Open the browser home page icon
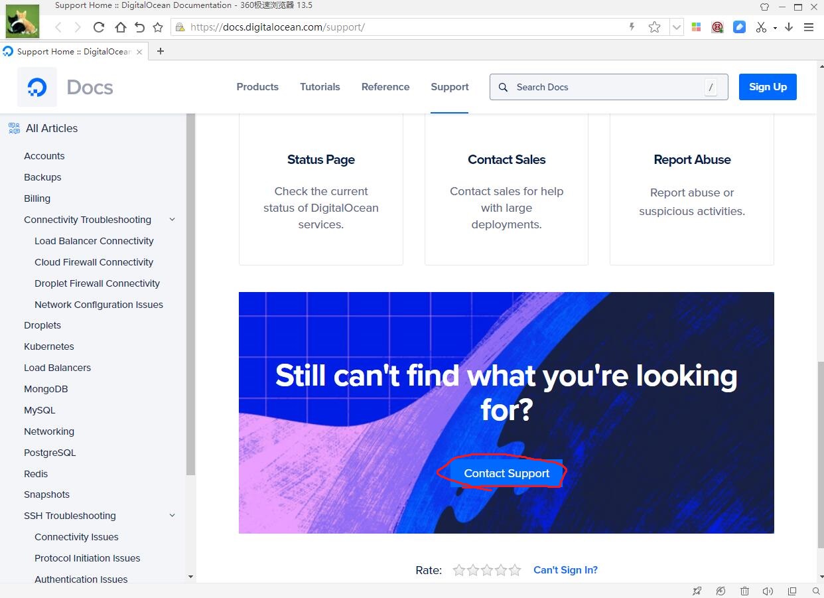This screenshot has height=598, width=824. (120, 27)
